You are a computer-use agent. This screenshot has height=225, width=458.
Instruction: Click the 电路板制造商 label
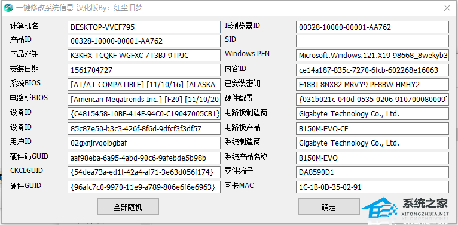246,112
